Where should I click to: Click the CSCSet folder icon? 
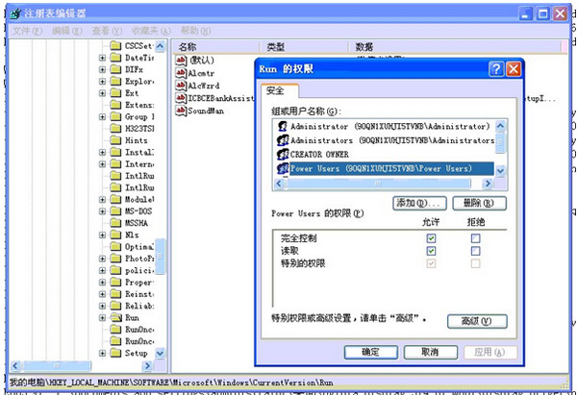[116, 46]
